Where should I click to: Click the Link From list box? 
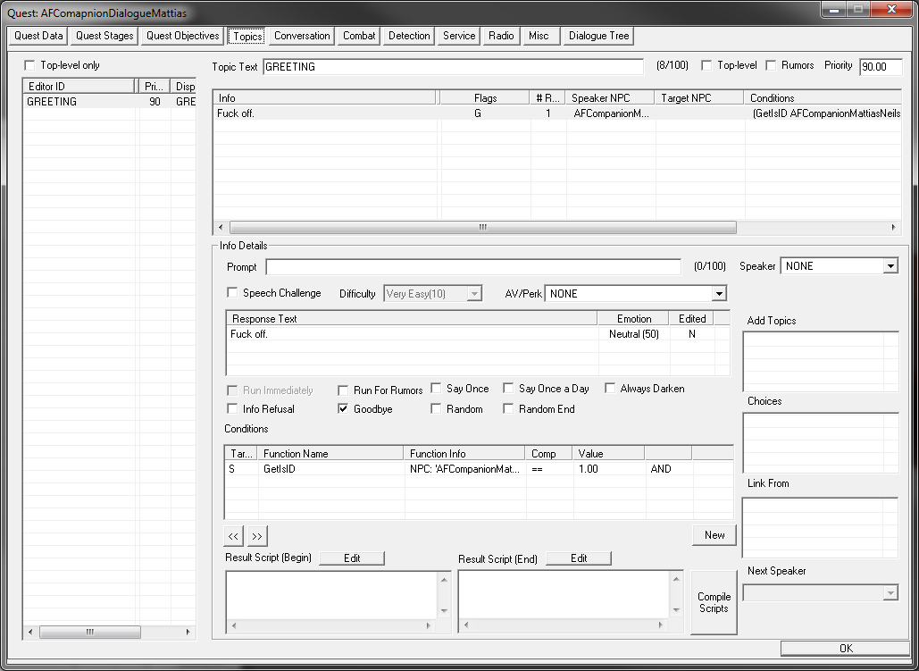coord(820,528)
